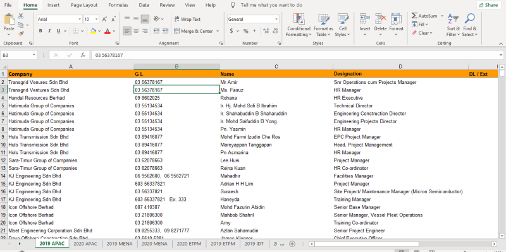
Task: Apply percent style formatting
Action: click(x=246, y=31)
